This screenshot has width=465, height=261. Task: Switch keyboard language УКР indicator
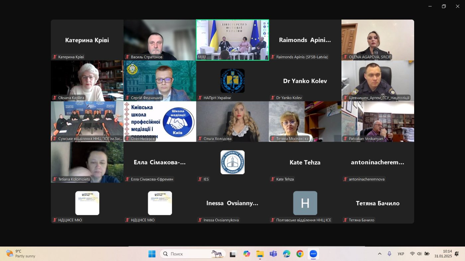[x=401, y=254]
